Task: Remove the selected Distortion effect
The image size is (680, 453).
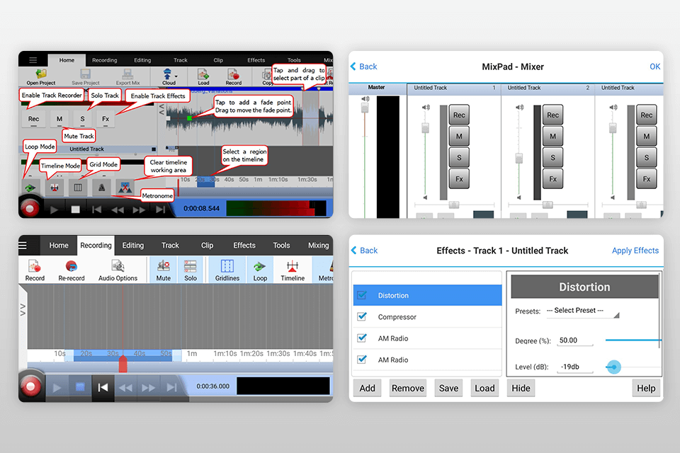Action: (407, 388)
